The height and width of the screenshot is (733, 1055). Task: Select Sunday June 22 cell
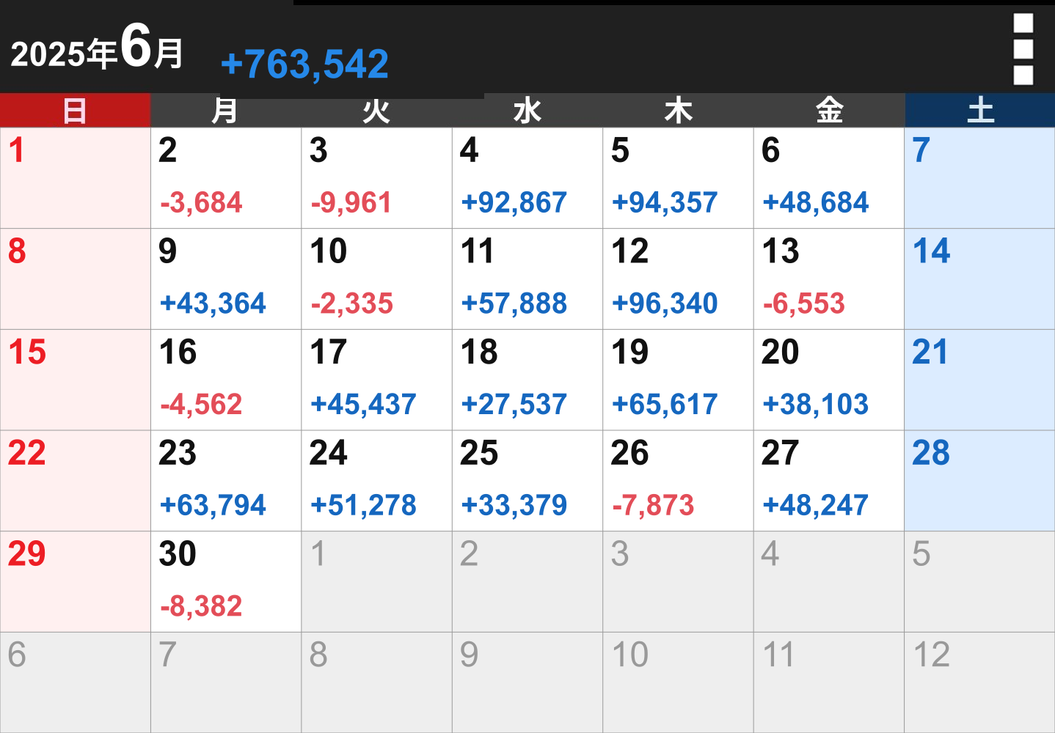tap(76, 481)
